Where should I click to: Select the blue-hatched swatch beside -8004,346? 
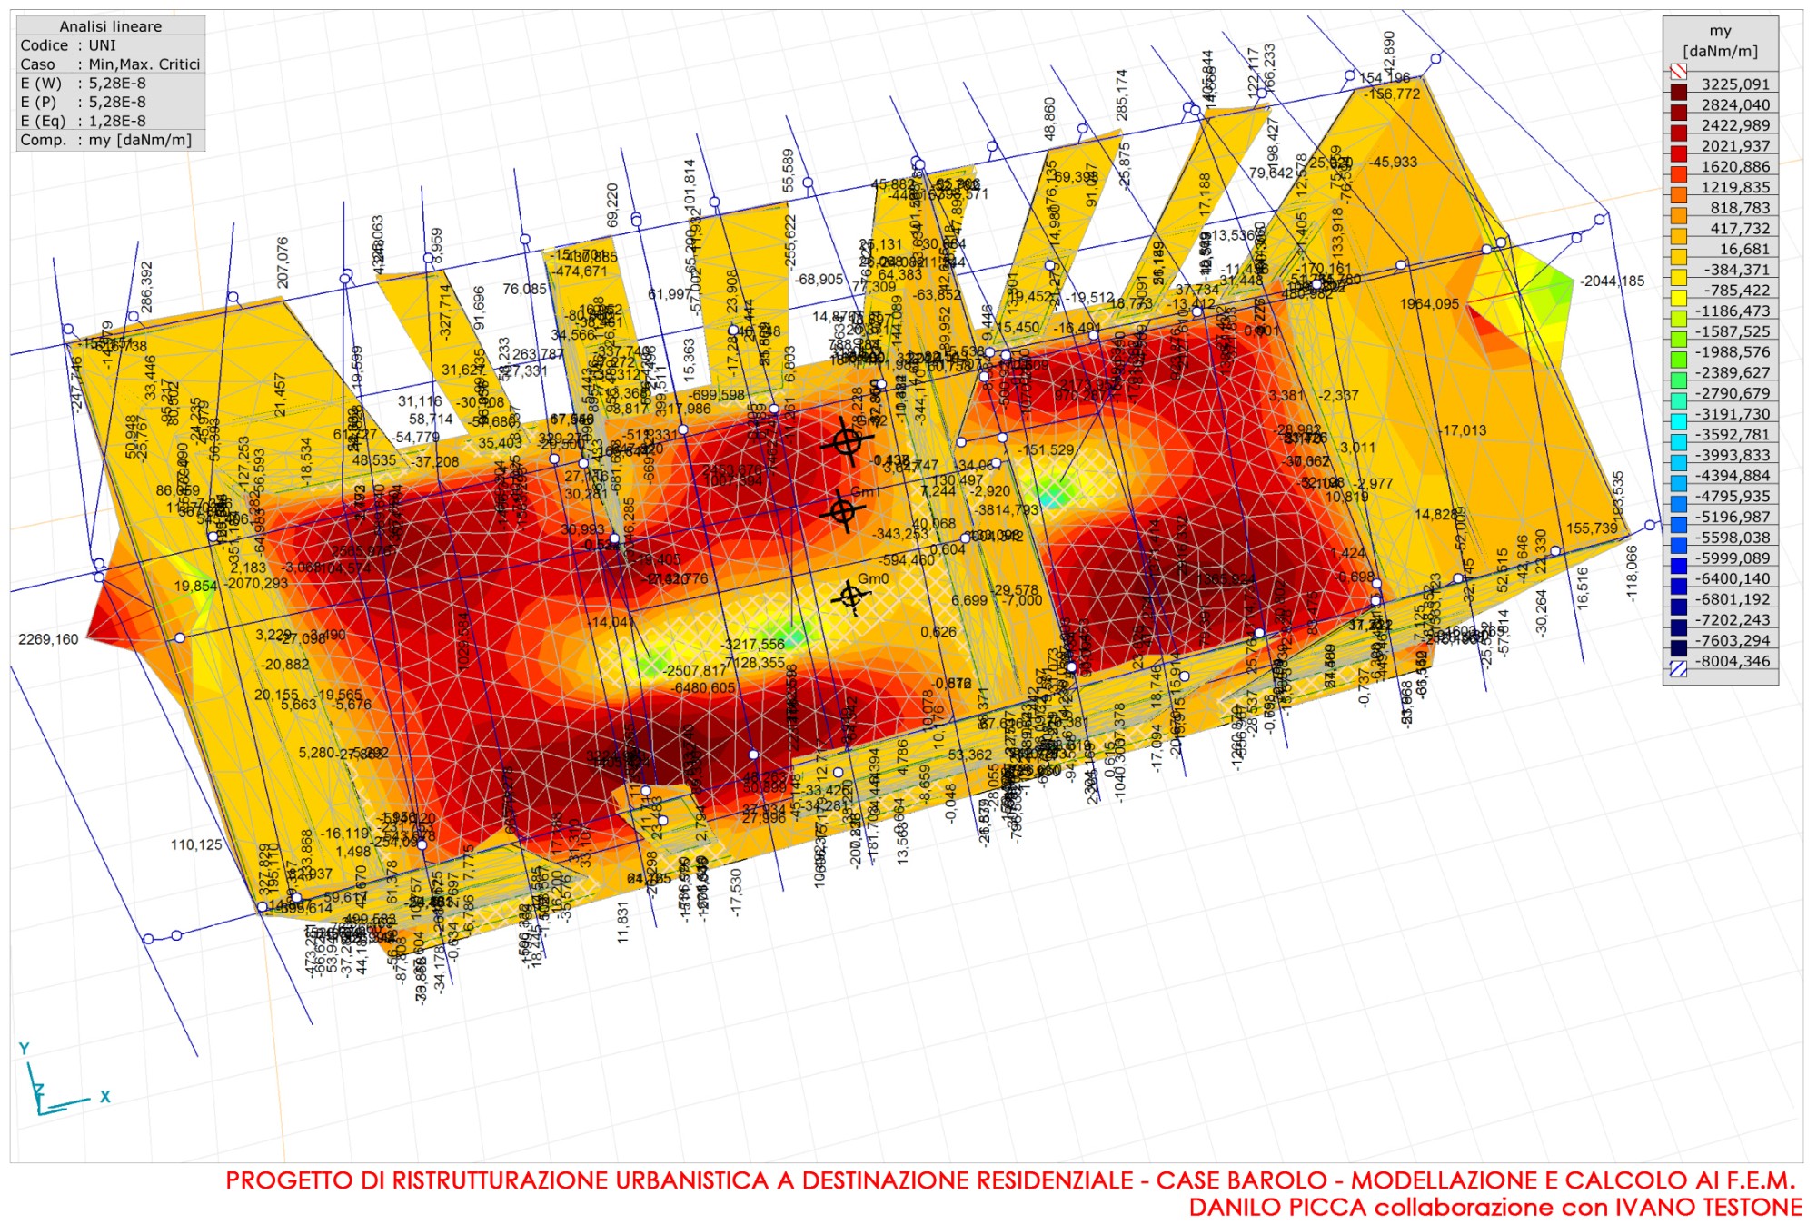pos(1678,669)
